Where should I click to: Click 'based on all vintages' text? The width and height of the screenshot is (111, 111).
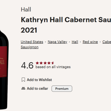coord(53,67)
